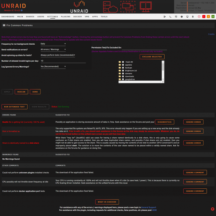This screenshot has width=216, height=216.
Task: Click the View Results button
Action: [39, 107]
